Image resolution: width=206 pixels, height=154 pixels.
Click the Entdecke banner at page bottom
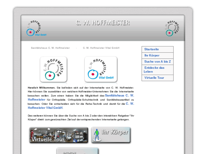[x=78, y=151]
